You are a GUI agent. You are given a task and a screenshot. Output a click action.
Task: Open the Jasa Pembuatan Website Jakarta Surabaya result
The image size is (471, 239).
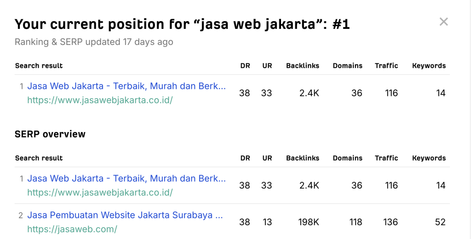point(125,215)
